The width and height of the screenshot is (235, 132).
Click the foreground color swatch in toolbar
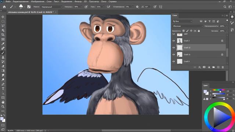coord(2,119)
